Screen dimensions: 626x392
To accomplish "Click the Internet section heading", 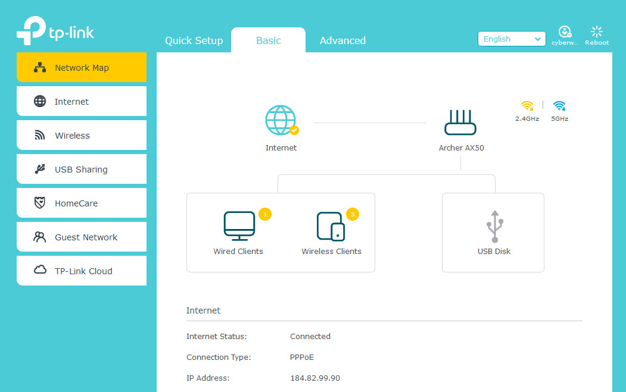I will coord(203,311).
